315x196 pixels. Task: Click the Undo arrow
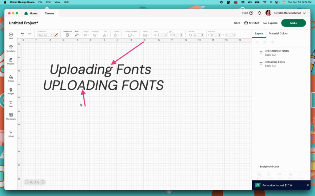22,34
